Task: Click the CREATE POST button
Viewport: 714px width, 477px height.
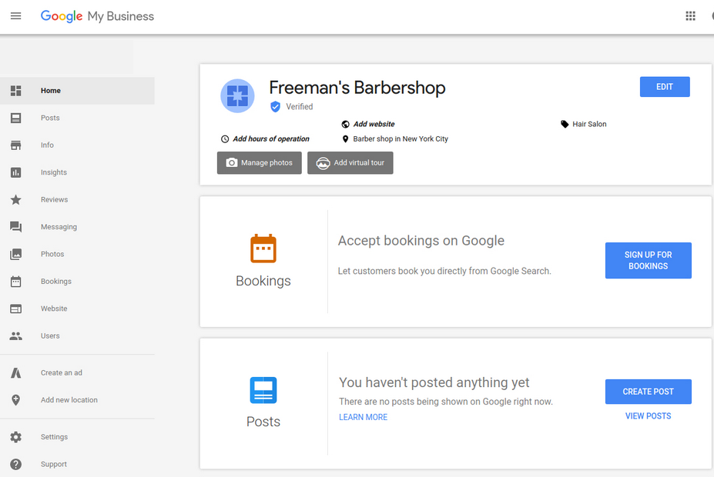Action: coord(649,392)
